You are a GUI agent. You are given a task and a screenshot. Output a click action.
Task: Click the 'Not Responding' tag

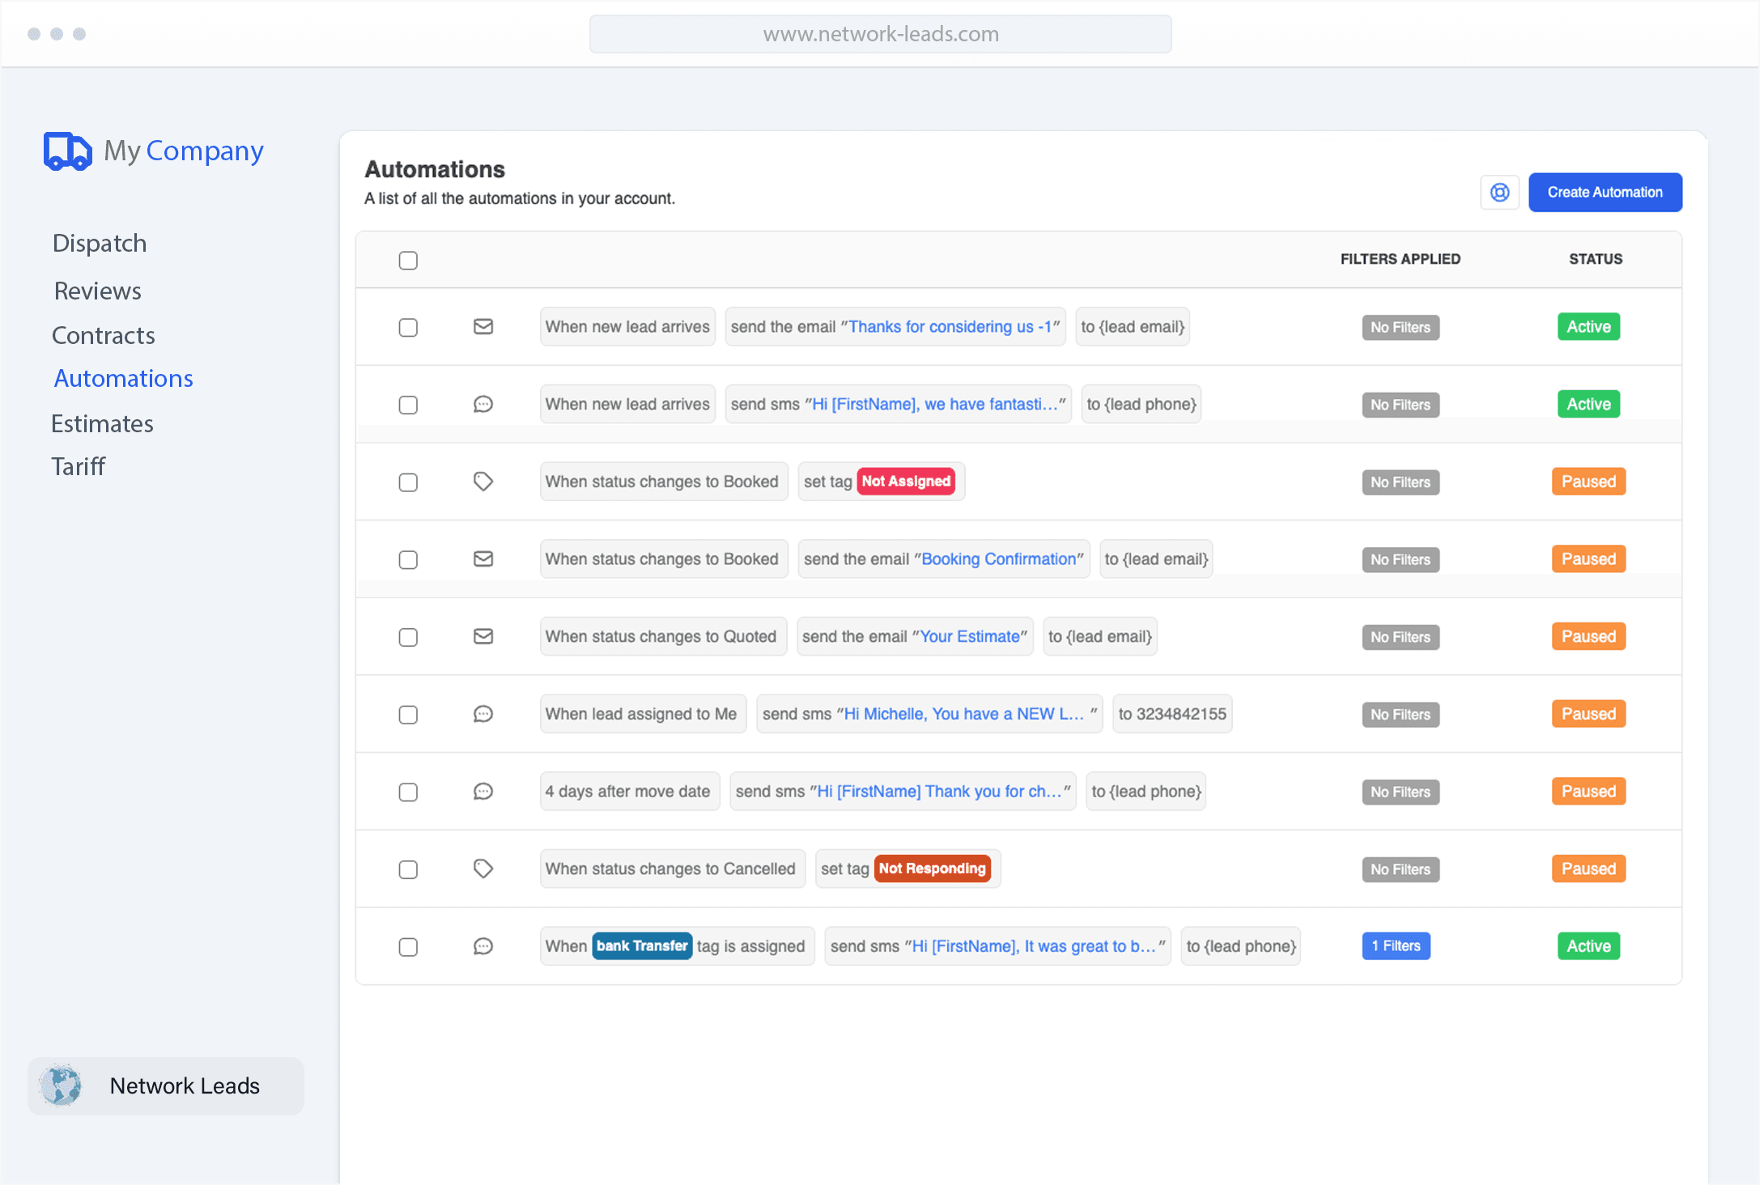coord(932,869)
